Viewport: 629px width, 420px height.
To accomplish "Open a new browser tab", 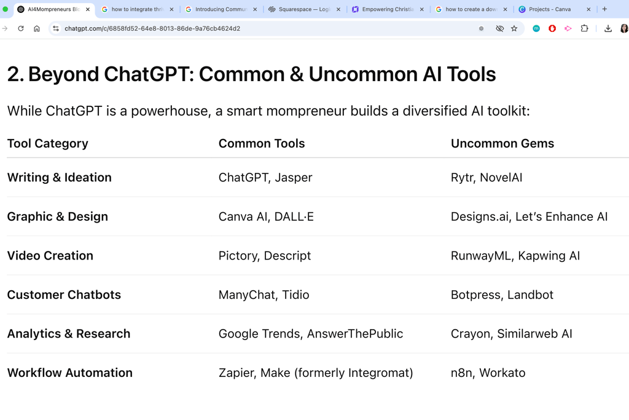I will [x=604, y=9].
